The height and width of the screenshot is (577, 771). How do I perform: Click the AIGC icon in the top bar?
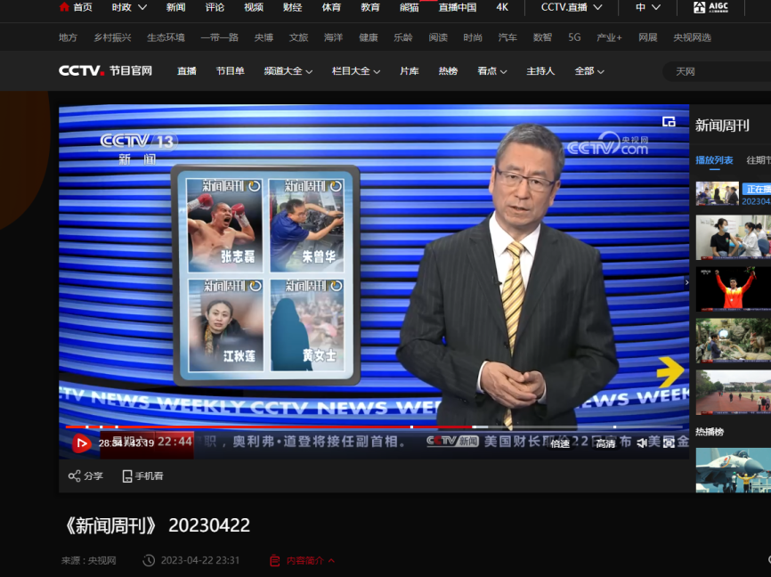coord(710,7)
